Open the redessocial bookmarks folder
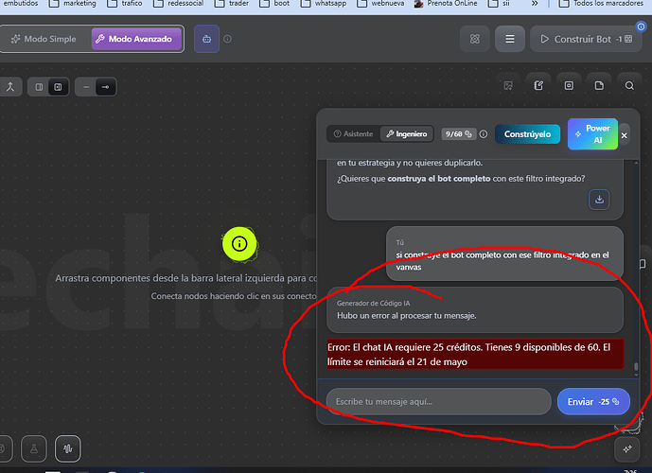This screenshot has height=473, width=652. pos(179,4)
